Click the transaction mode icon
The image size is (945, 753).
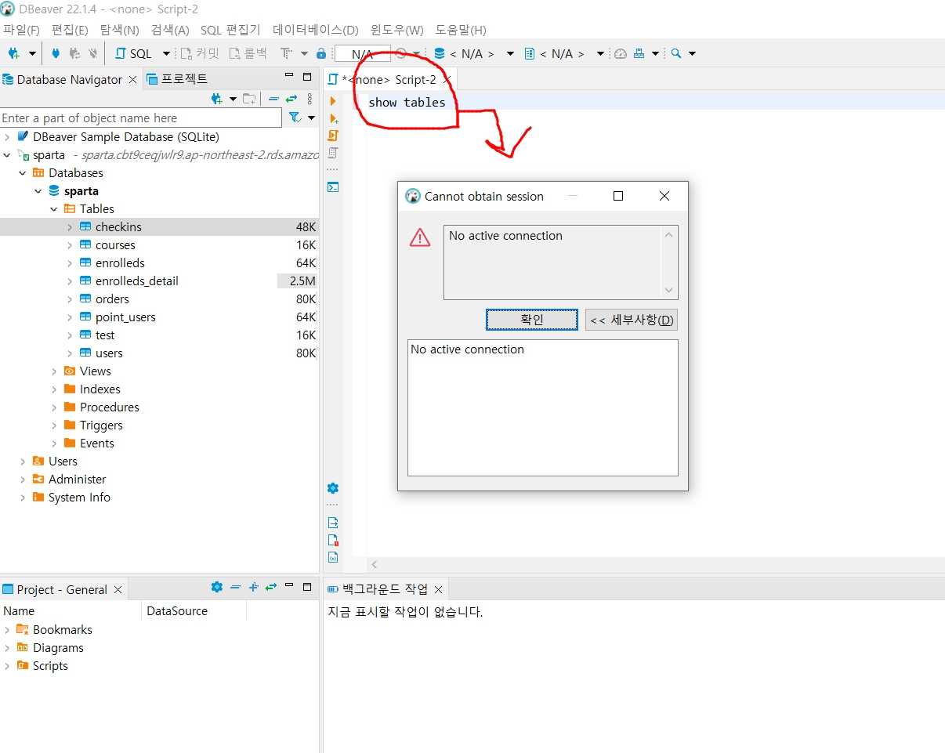287,53
